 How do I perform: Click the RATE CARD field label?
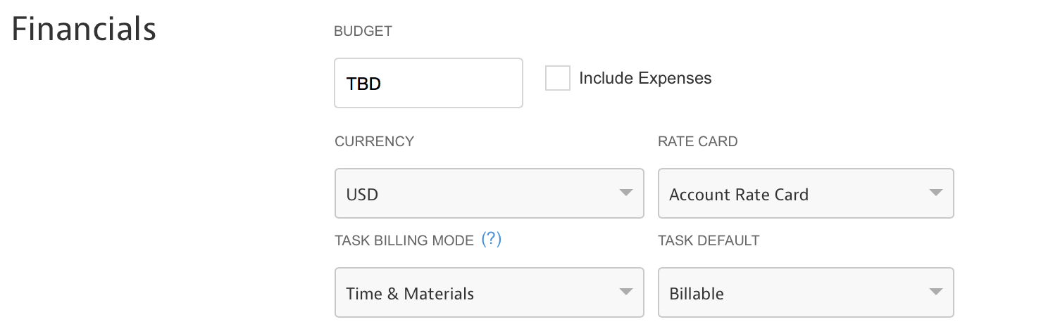697,141
